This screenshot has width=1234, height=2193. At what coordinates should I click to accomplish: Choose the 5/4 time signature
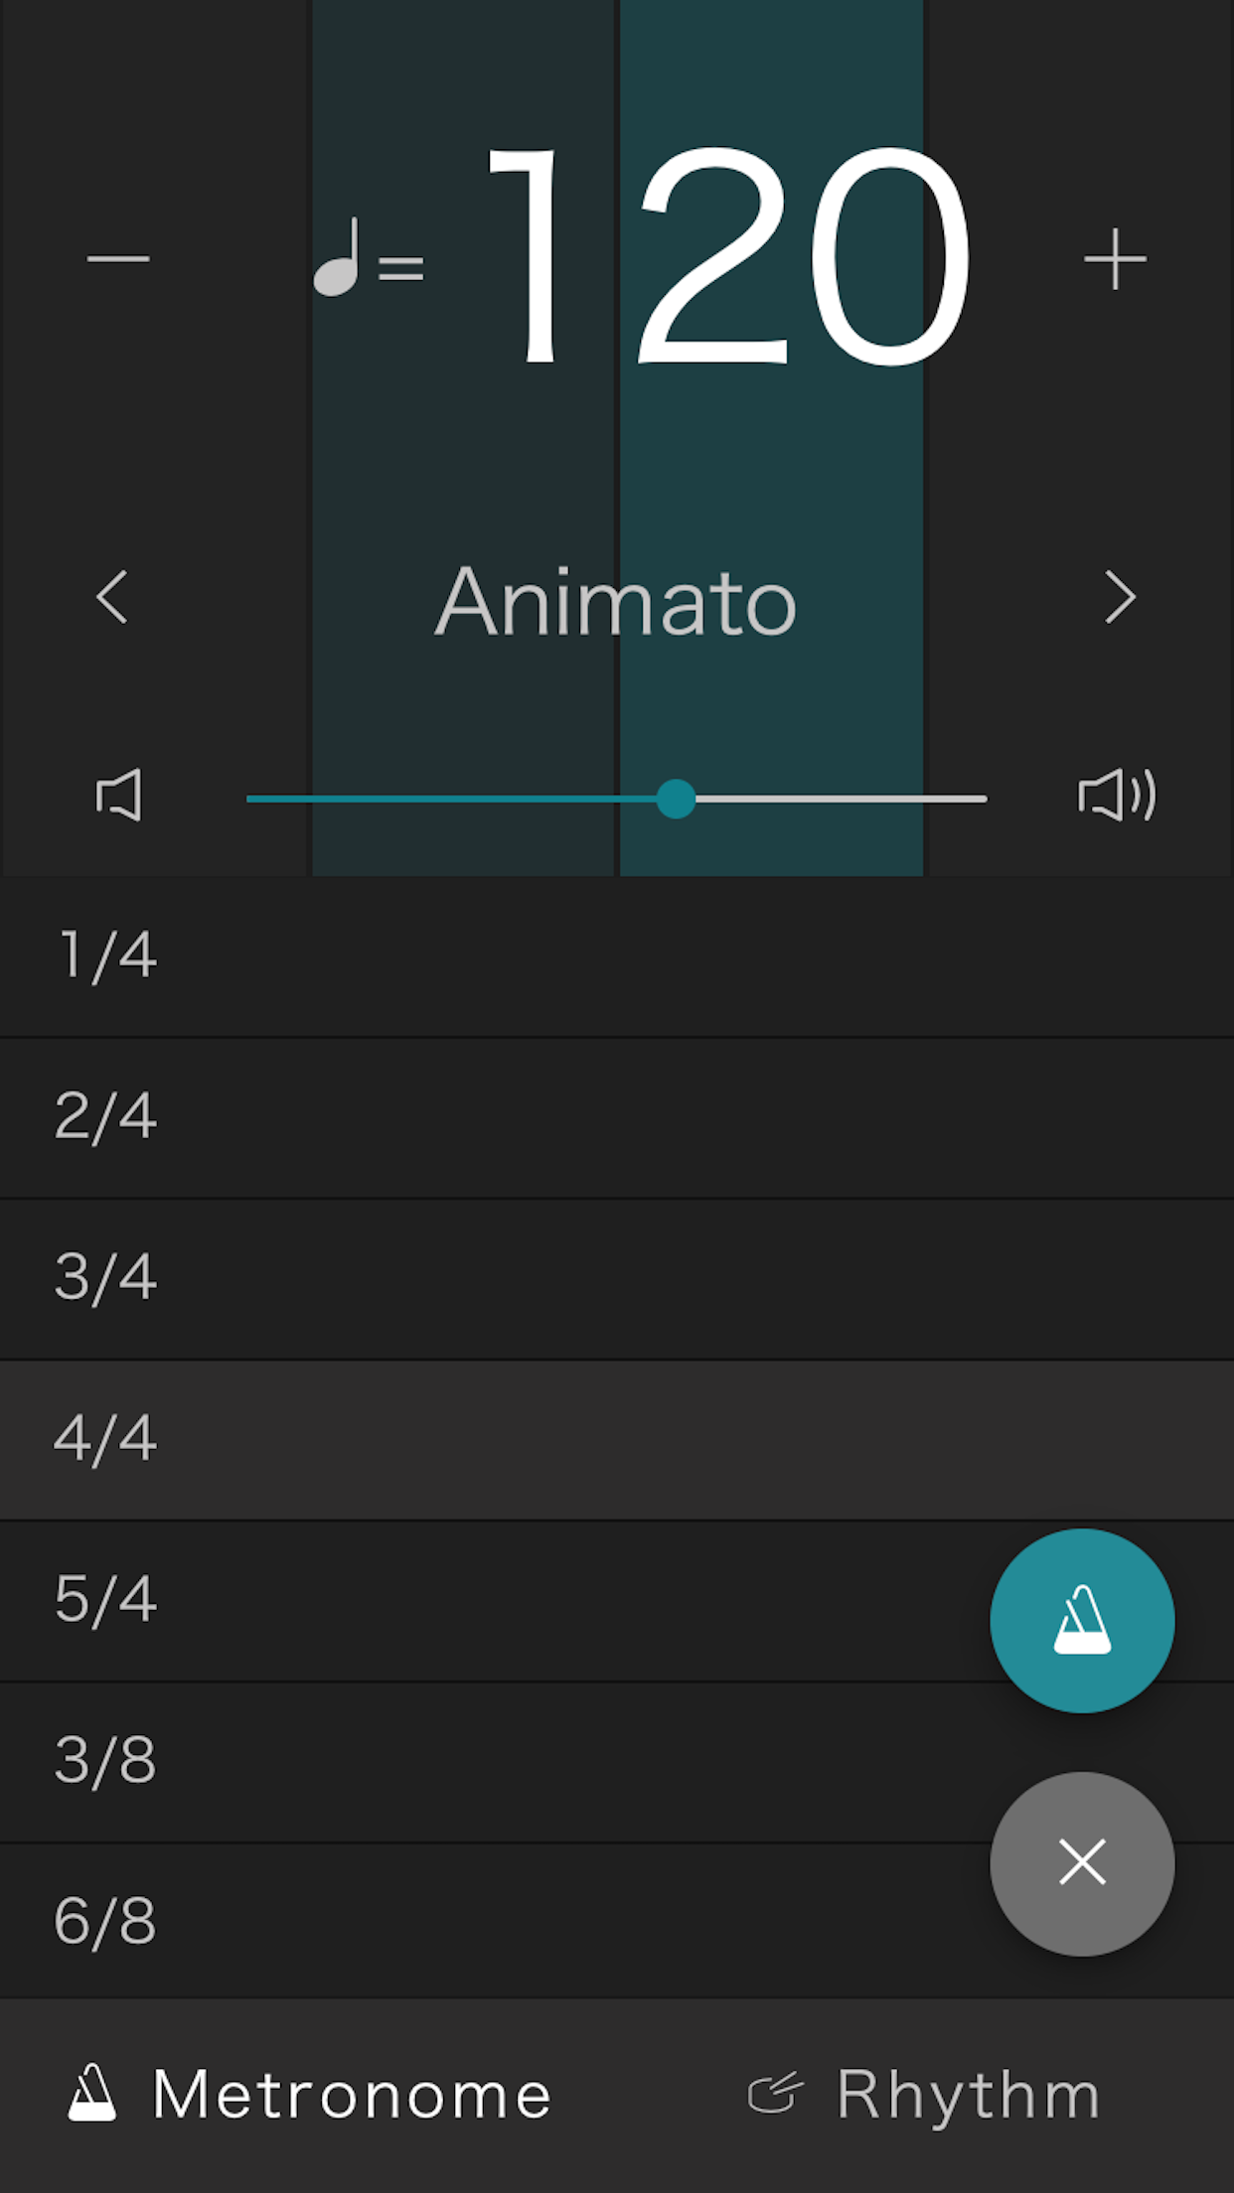tap(106, 1599)
